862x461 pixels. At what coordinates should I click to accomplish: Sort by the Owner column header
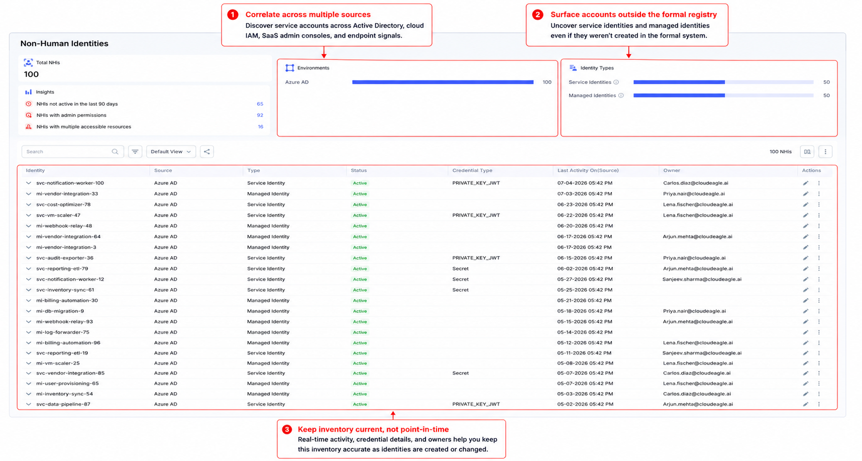pyautogui.click(x=671, y=171)
